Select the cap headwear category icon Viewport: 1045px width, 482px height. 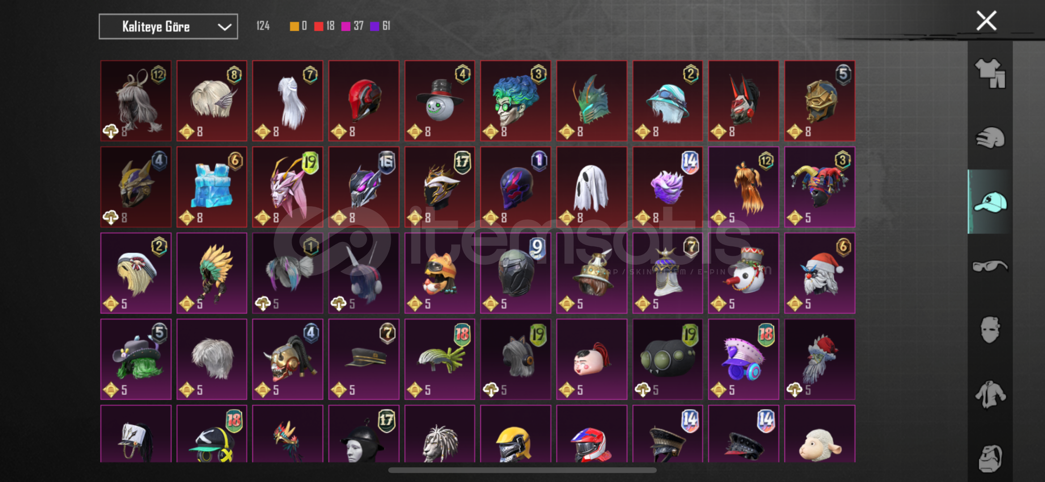click(990, 202)
